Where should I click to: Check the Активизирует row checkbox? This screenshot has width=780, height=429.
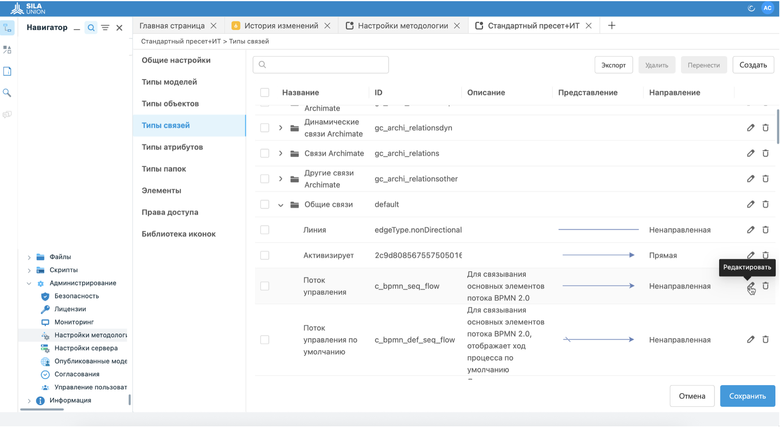(x=265, y=255)
